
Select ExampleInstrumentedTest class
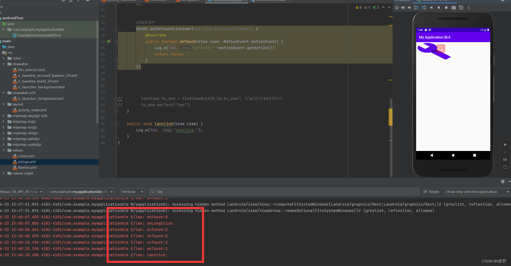click(x=39, y=35)
